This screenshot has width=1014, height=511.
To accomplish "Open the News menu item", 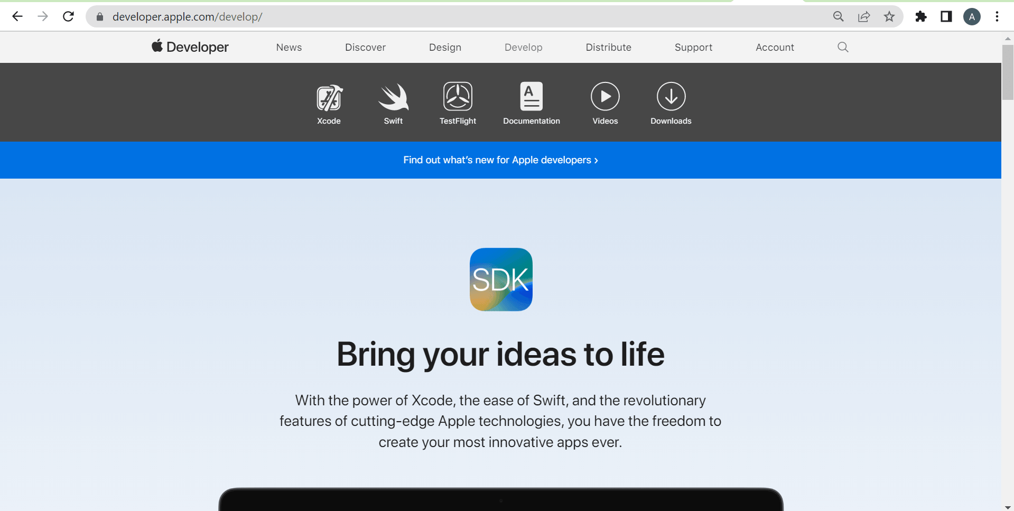I will [289, 47].
